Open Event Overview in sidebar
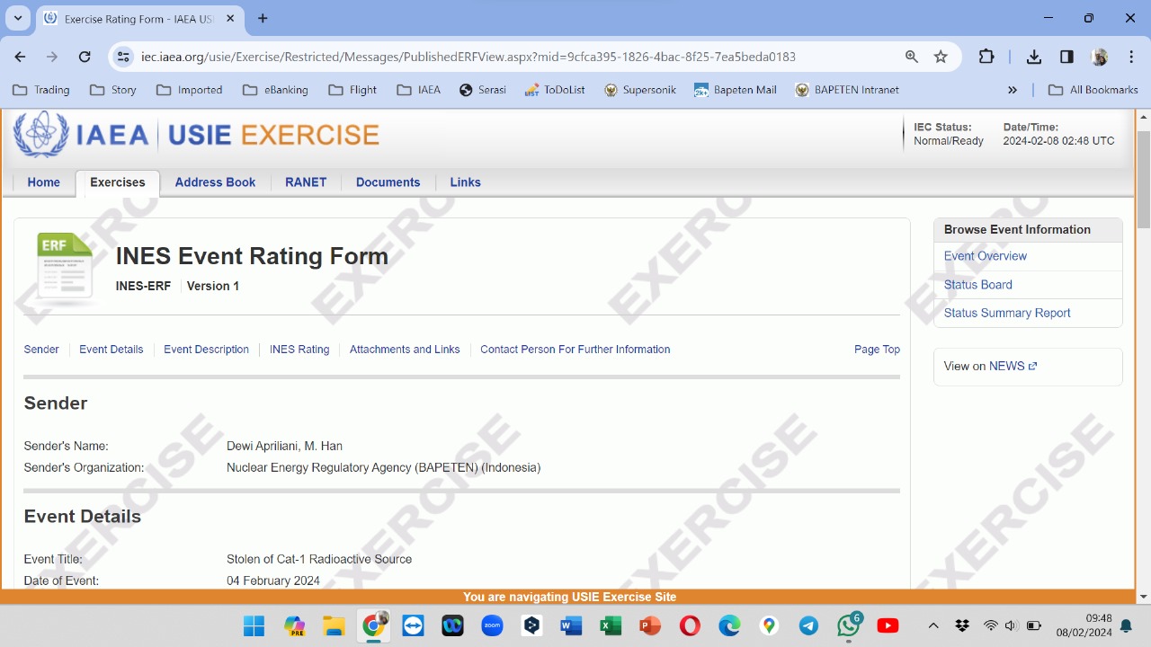Viewport: 1151px width, 647px height. 986,256
